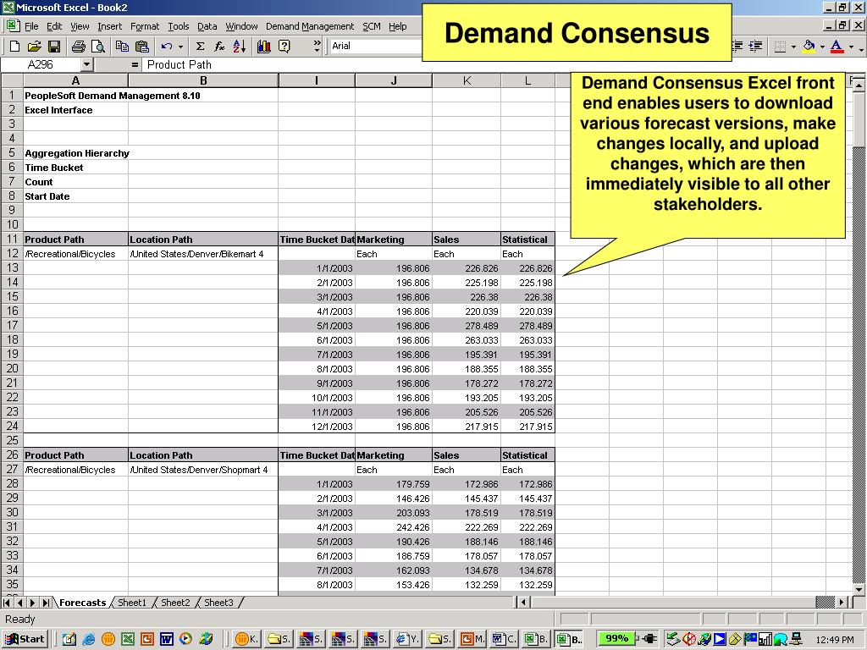Click the vertical scrollbar down arrow

(859, 588)
